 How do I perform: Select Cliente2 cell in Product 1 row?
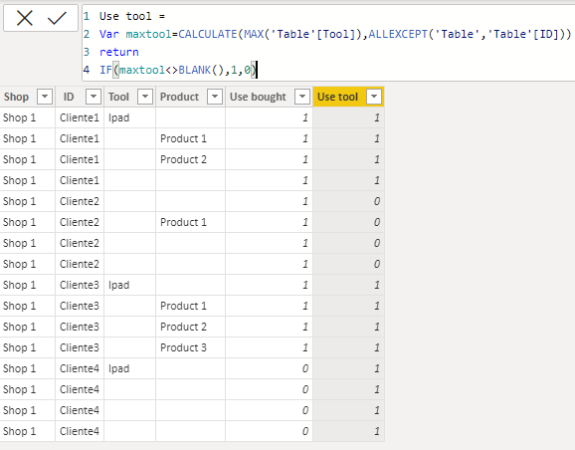[80, 222]
